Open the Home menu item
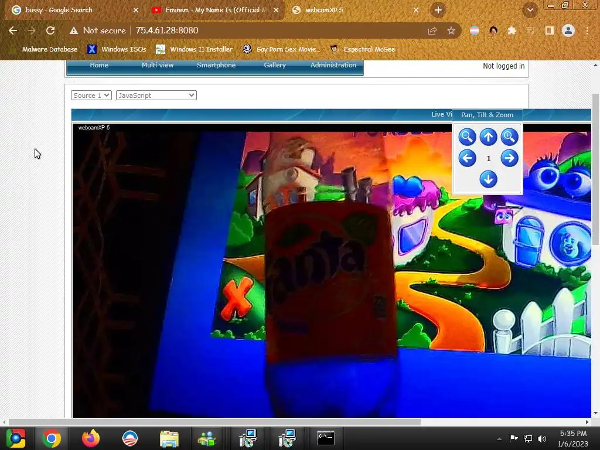This screenshot has width=600, height=450. click(x=99, y=65)
